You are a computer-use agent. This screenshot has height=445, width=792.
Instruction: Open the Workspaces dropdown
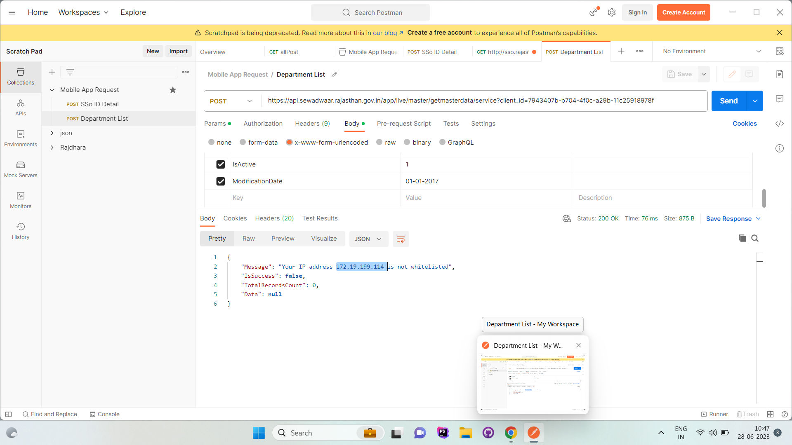pos(83,12)
